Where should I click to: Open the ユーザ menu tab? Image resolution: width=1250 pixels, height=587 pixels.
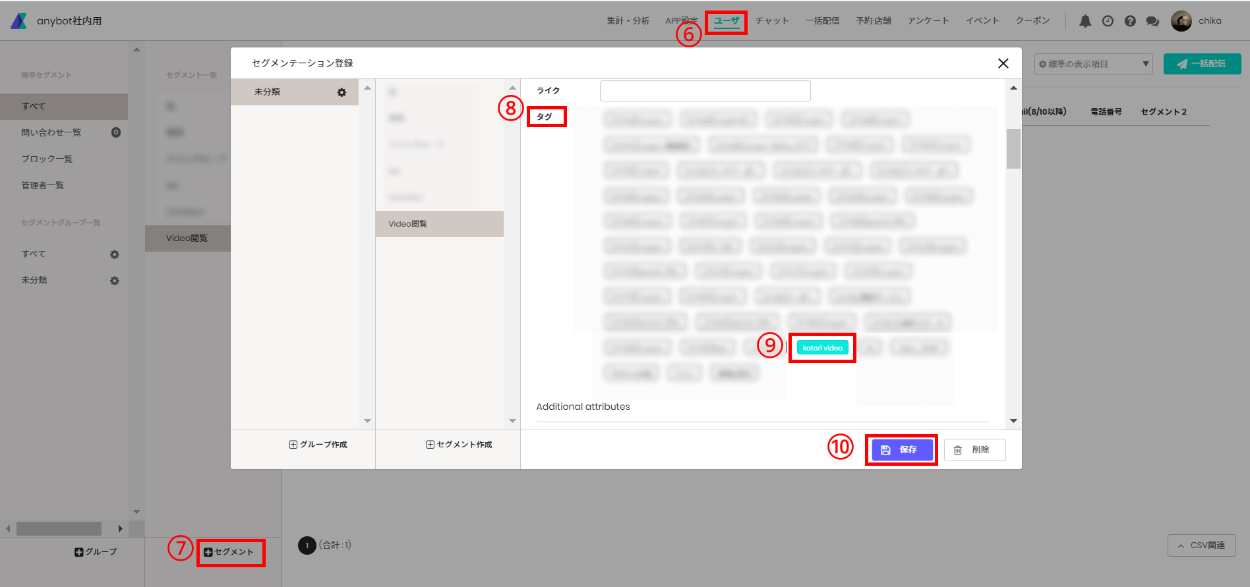coord(727,21)
